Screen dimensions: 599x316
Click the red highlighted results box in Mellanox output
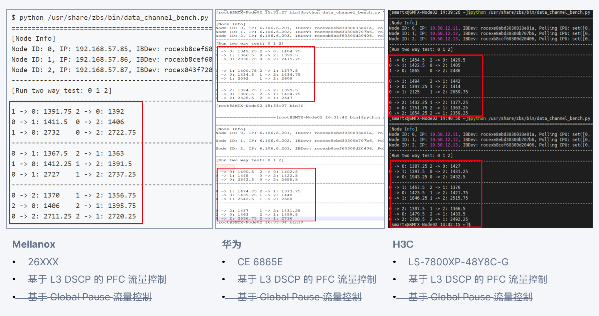point(76,164)
